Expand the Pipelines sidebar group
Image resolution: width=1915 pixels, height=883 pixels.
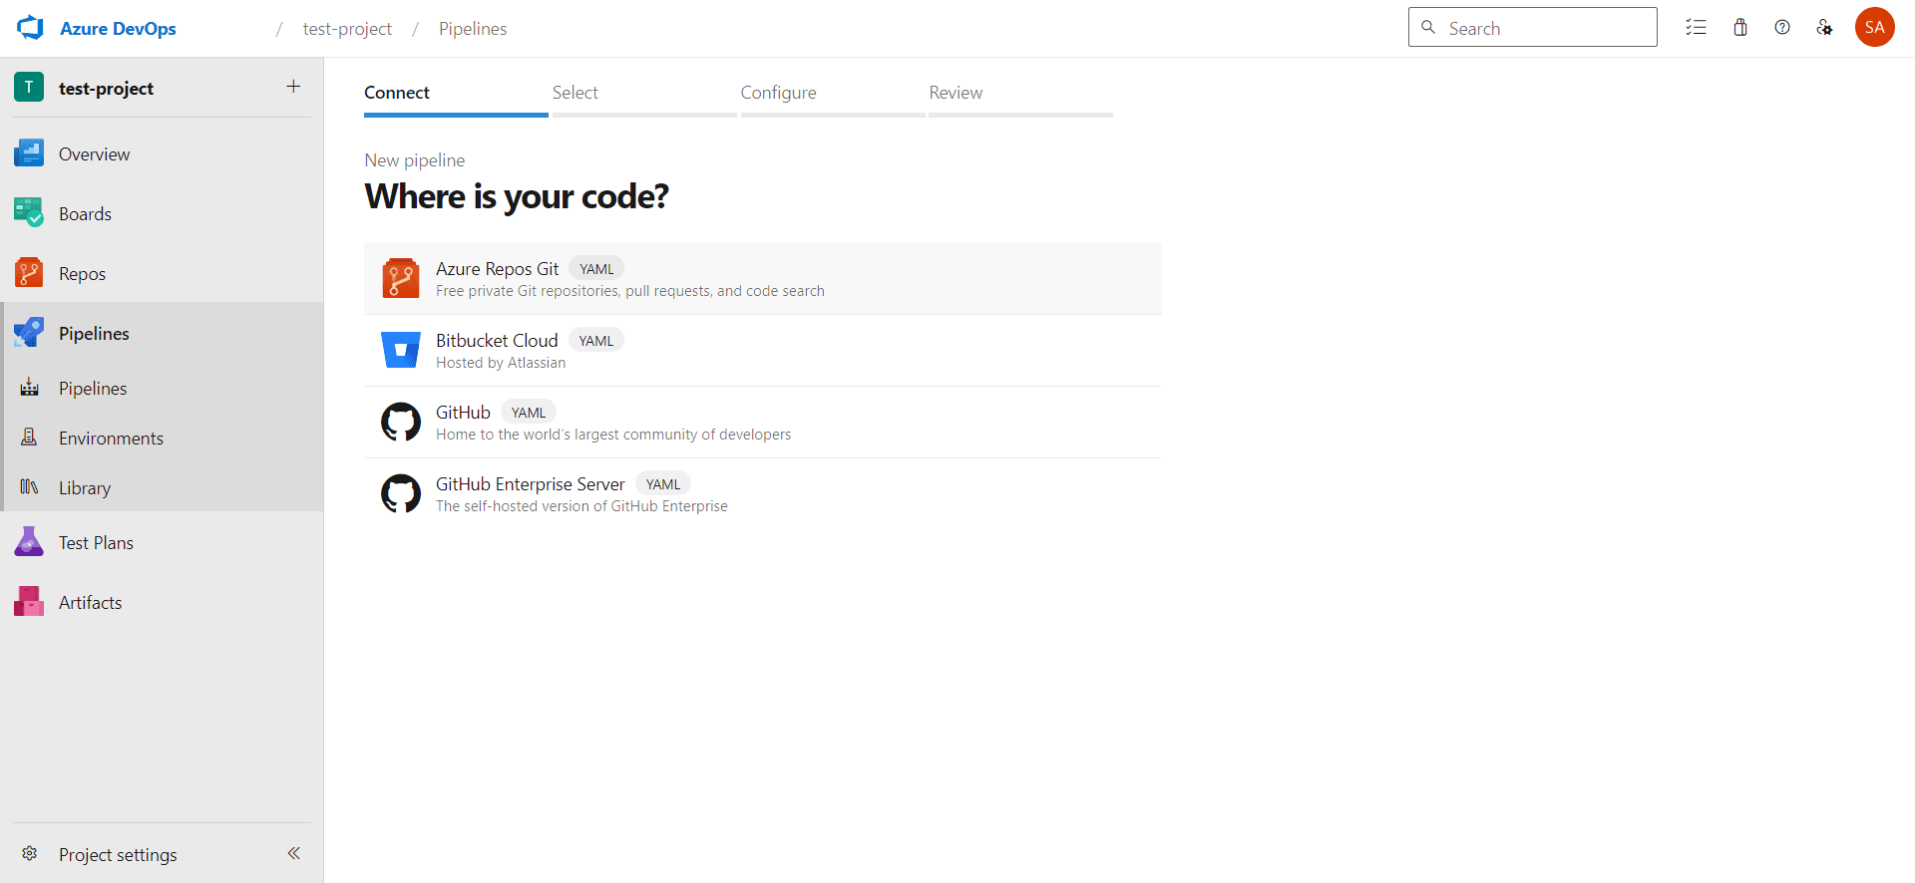(94, 334)
